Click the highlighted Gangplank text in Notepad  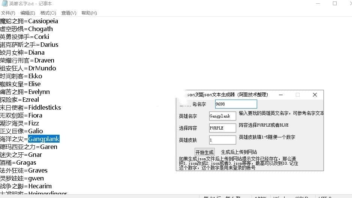pyautogui.click(x=44, y=139)
